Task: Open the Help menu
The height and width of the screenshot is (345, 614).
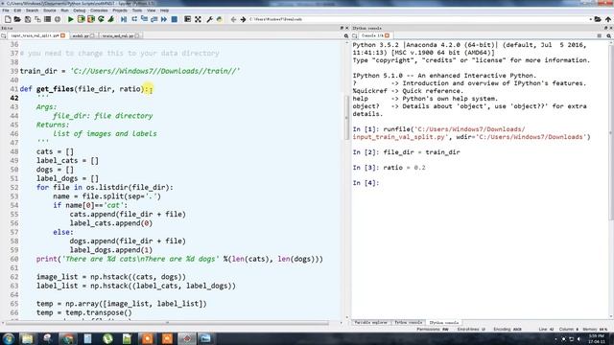Action: (164, 11)
